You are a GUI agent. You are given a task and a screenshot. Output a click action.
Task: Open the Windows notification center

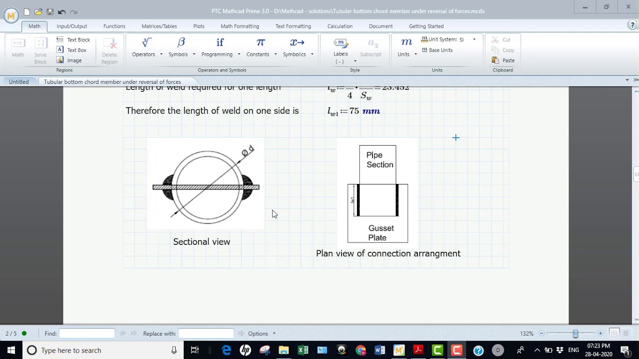625,351
